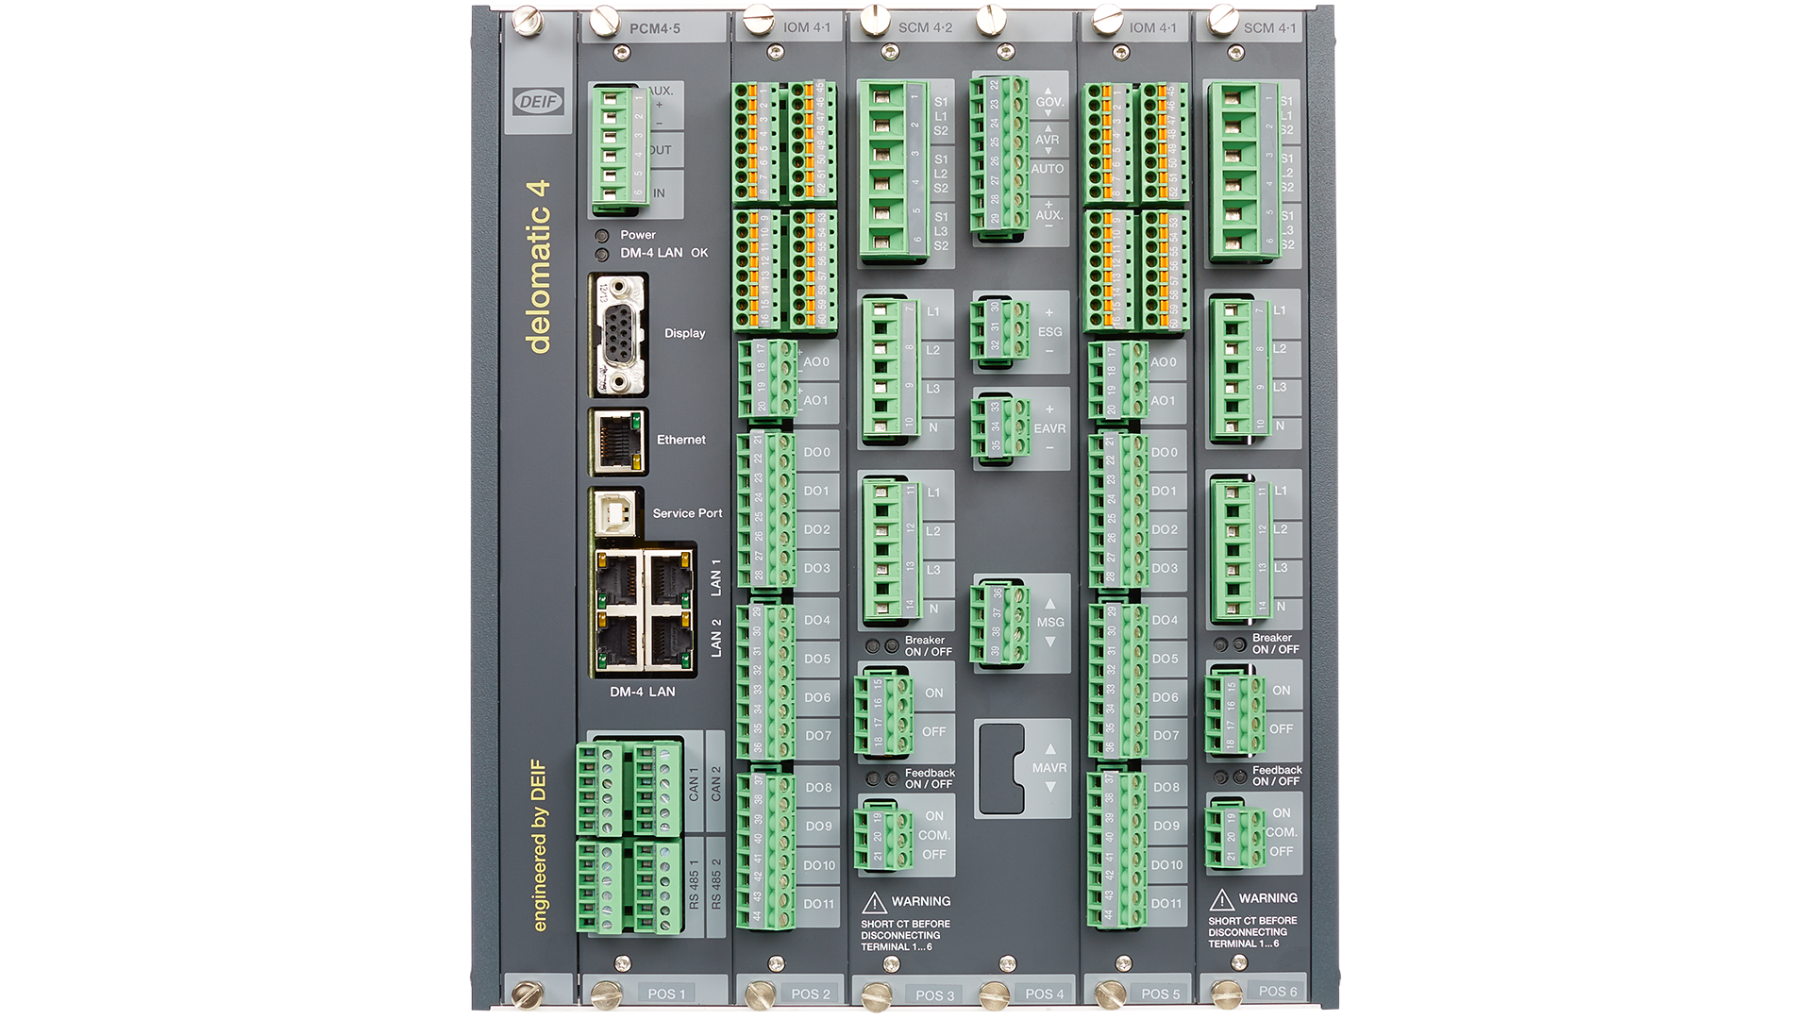Select the SCM 4·2 module header
Image resolution: width=1812 pixels, height=1019 pixels.
pyautogui.click(x=925, y=27)
